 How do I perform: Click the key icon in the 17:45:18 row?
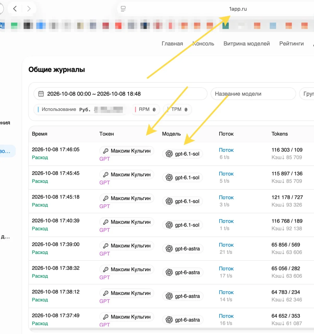[106, 198]
